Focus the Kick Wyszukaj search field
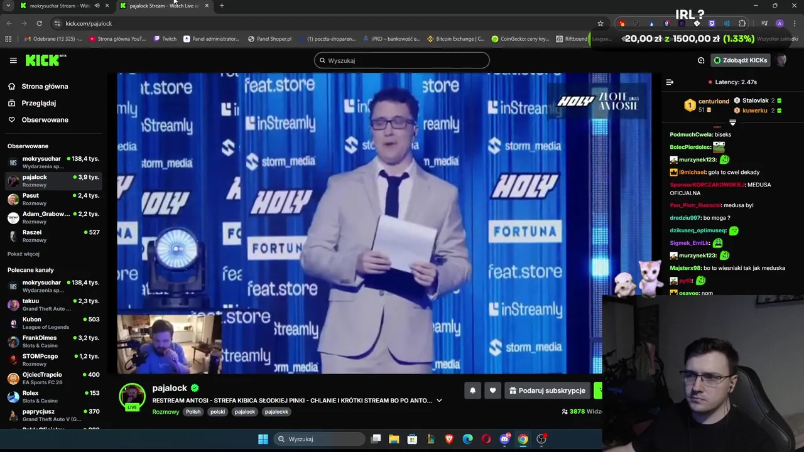804x452 pixels. click(x=402, y=60)
